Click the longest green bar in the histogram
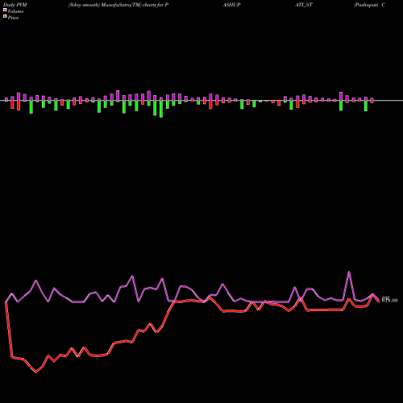The image size is (403, 403). pyautogui.click(x=161, y=109)
